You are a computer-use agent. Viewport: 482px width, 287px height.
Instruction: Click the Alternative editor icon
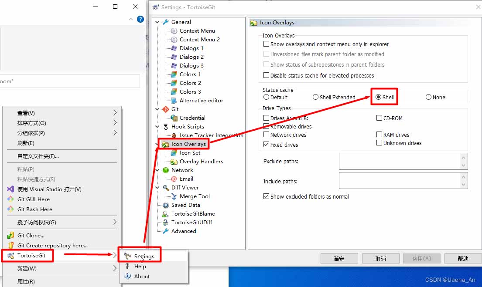174,100
